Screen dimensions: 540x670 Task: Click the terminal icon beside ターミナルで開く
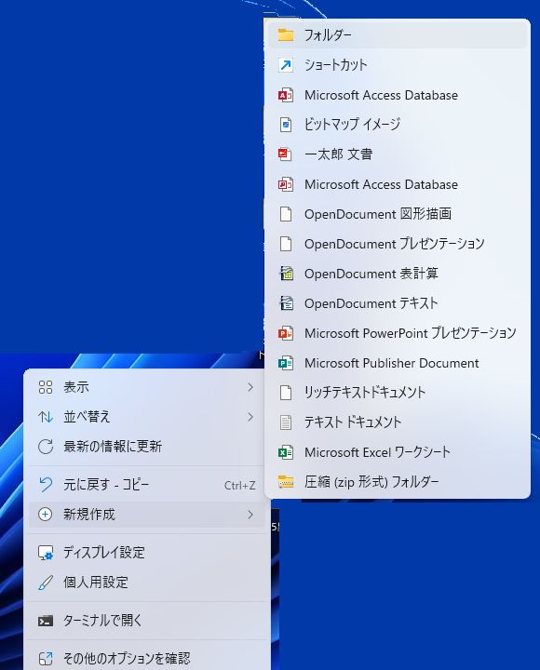pos(46,621)
